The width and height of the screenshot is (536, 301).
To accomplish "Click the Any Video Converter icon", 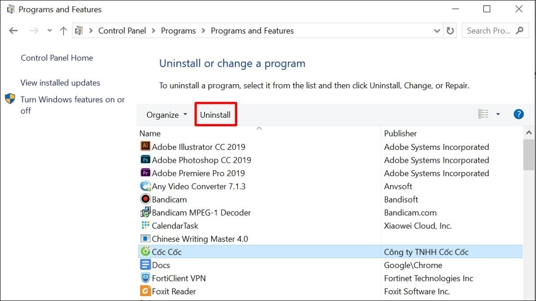I will click(x=145, y=186).
